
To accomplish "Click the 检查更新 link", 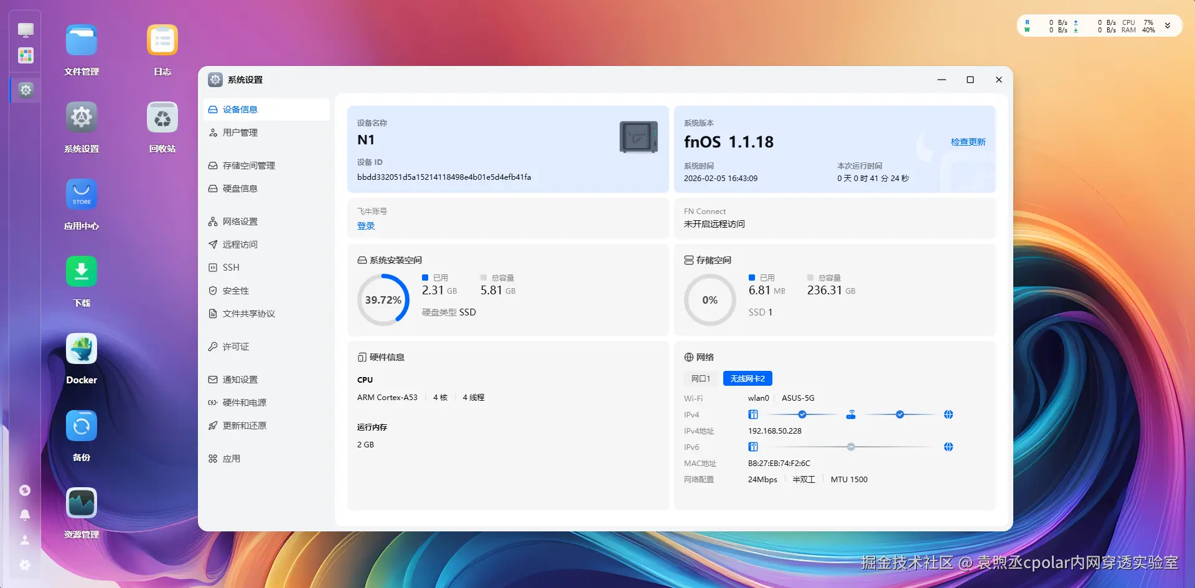I will (968, 142).
